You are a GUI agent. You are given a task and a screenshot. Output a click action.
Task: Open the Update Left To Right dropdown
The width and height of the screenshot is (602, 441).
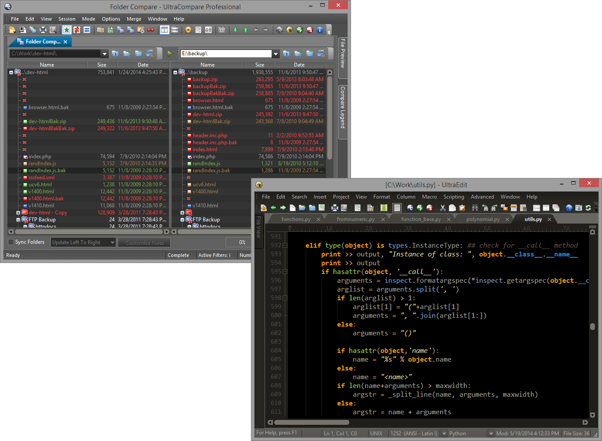tap(83, 242)
